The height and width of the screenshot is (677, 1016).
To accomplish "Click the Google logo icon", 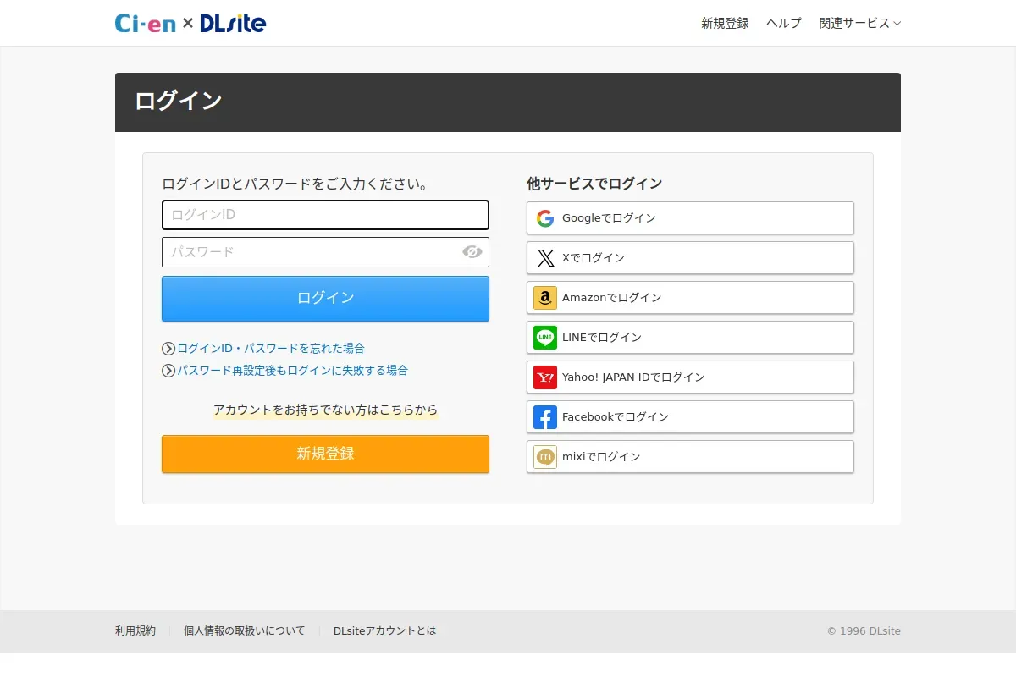I will pyautogui.click(x=545, y=218).
